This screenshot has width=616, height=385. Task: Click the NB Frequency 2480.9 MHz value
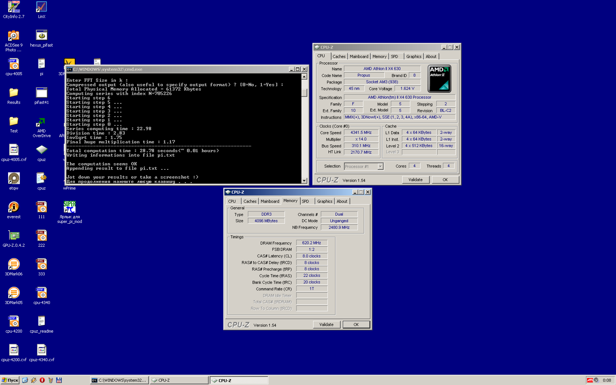point(339,228)
